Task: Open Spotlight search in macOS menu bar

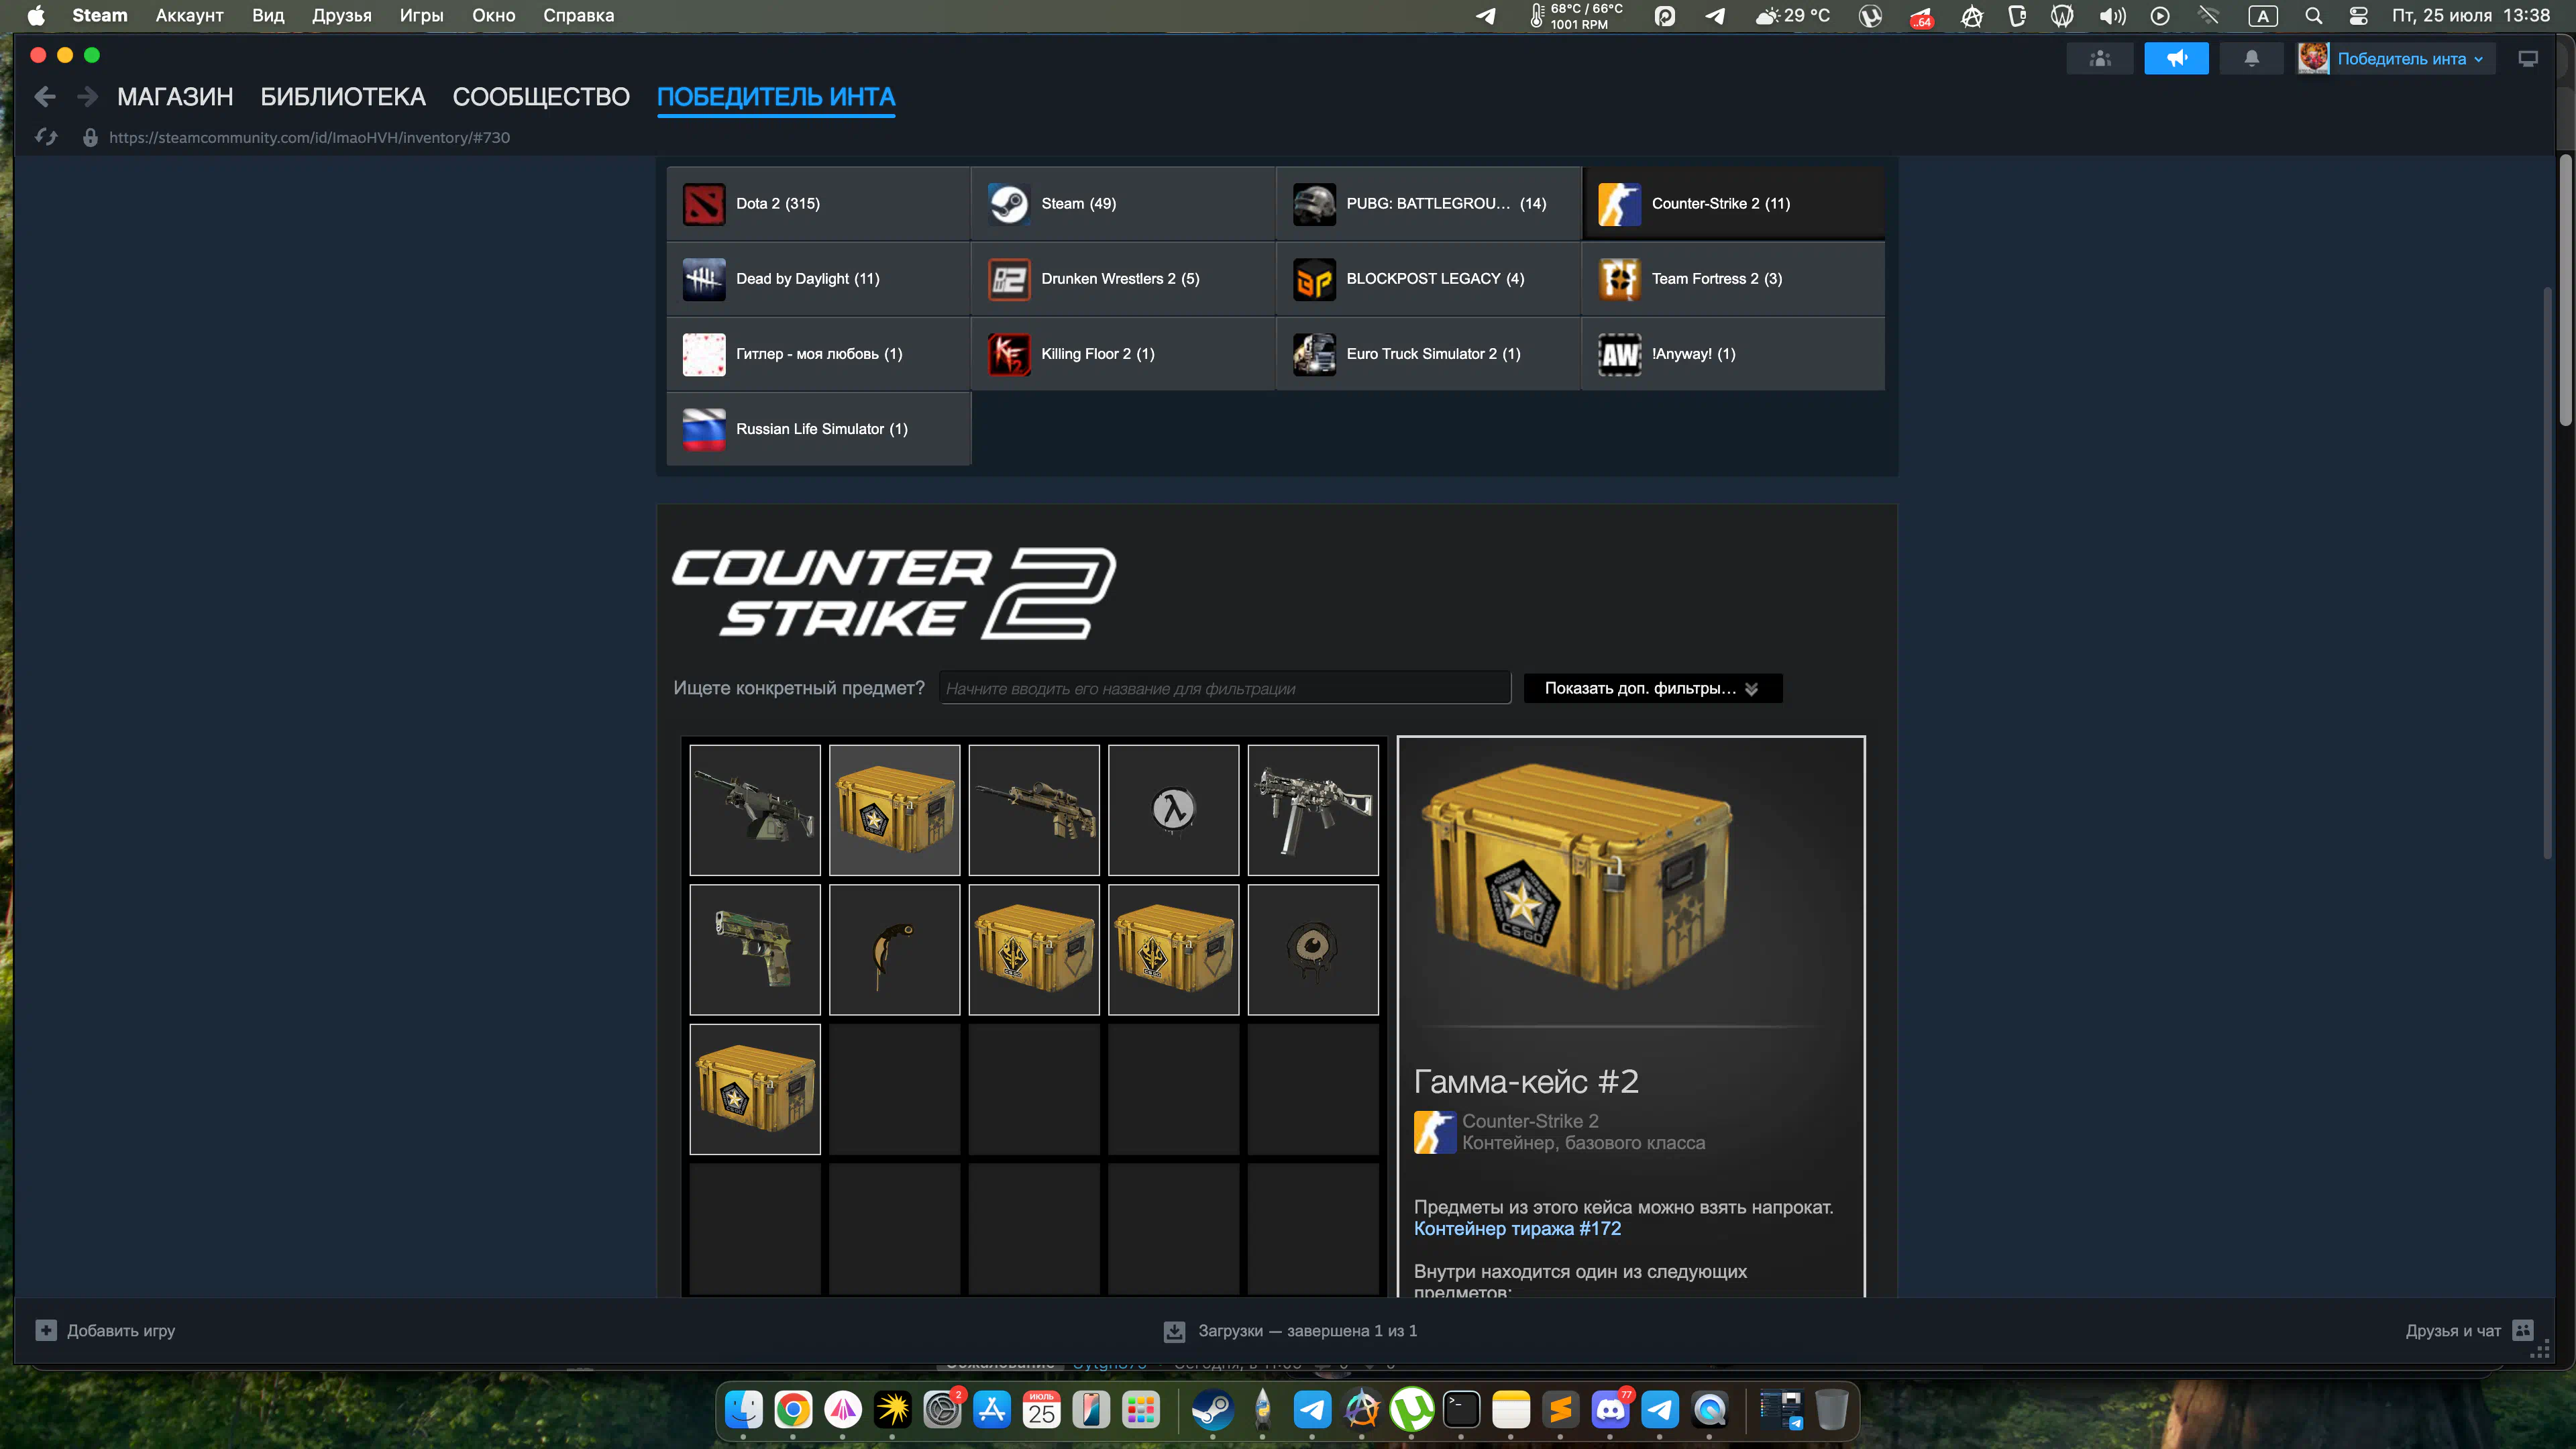Action: [2313, 15]
